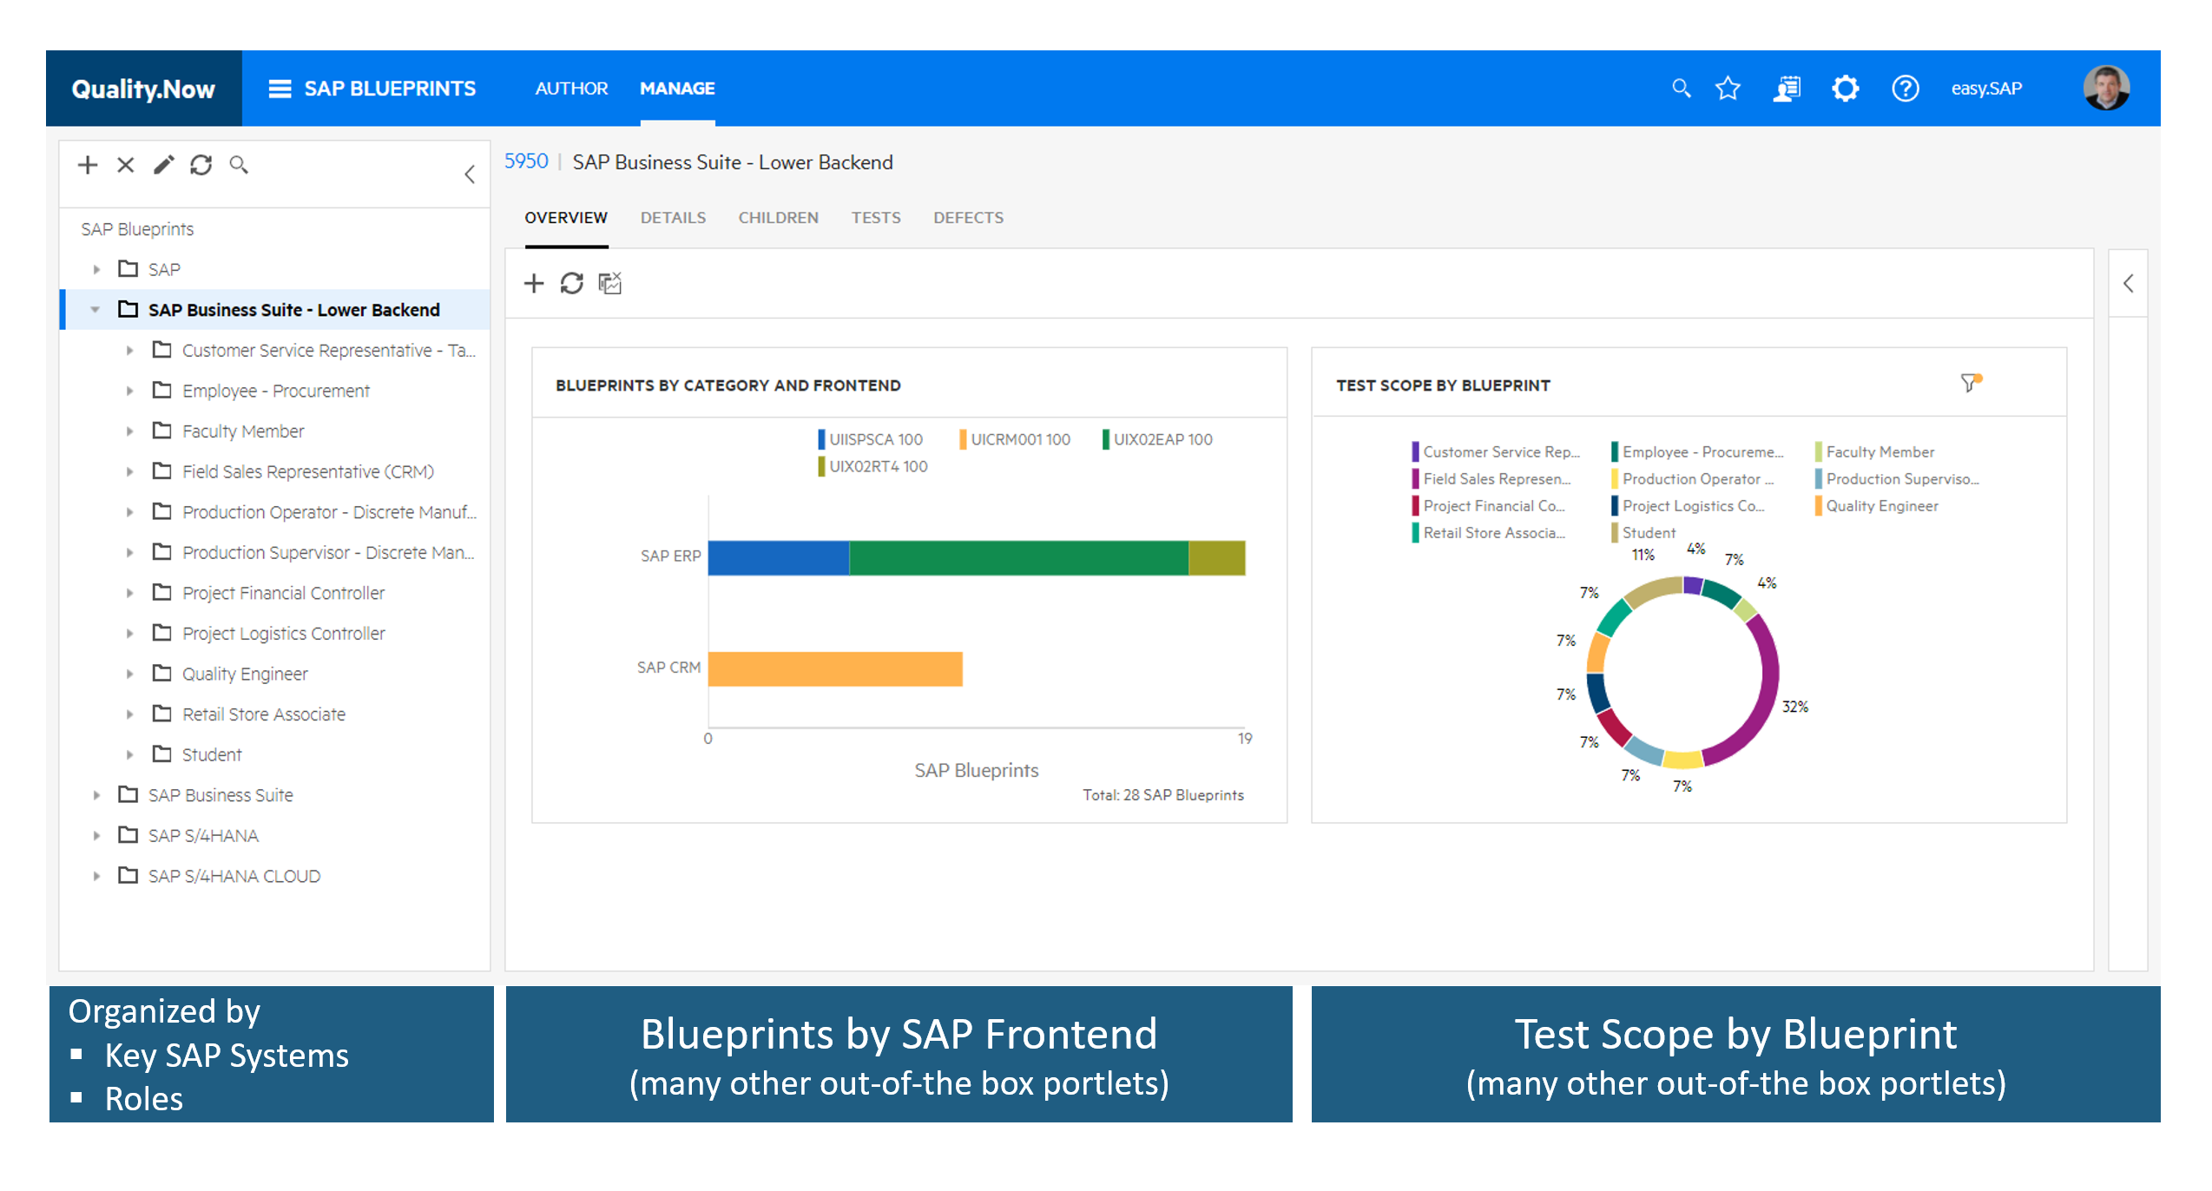
Task: Toggle Faculty Member legend entry in donut chart
Action: click(x=1879, y=452)
